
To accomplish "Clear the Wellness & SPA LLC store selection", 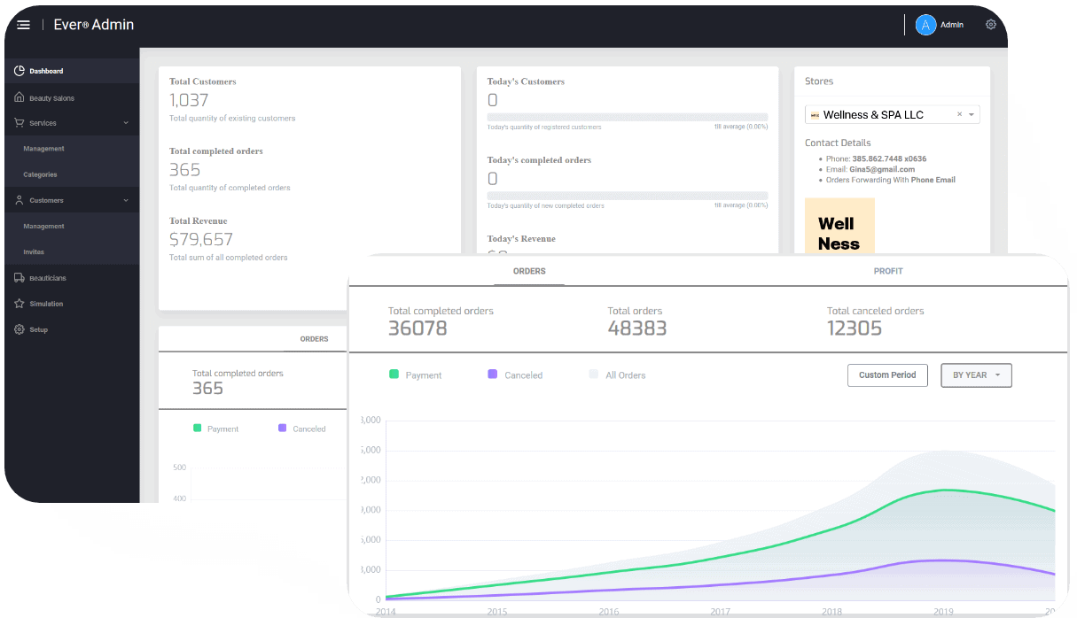I will 959,113.
